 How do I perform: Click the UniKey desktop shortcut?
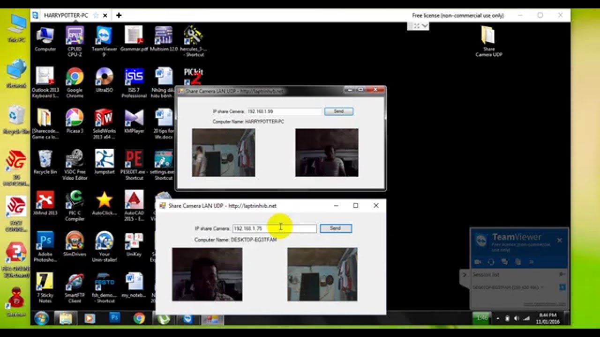(x=134, y=244)
